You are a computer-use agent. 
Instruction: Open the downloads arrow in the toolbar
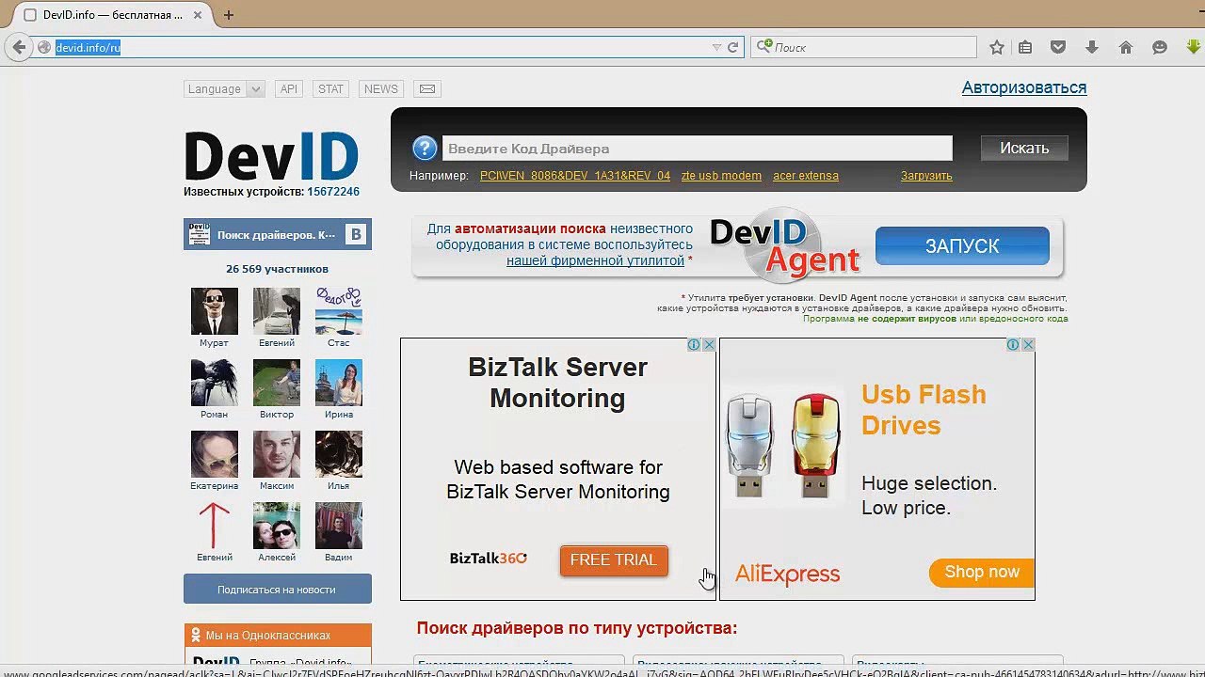[x=1092, y=47]
